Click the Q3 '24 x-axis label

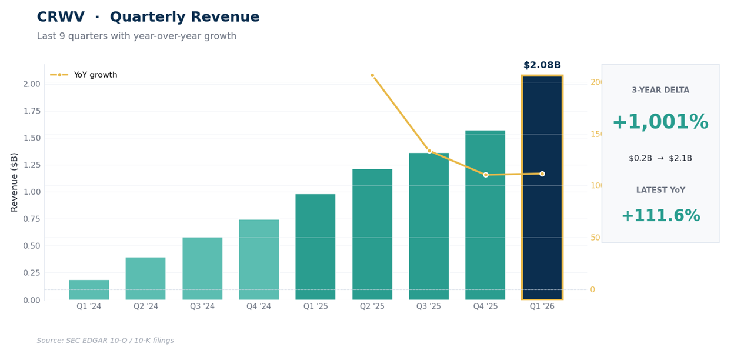(x=202, y=306)
